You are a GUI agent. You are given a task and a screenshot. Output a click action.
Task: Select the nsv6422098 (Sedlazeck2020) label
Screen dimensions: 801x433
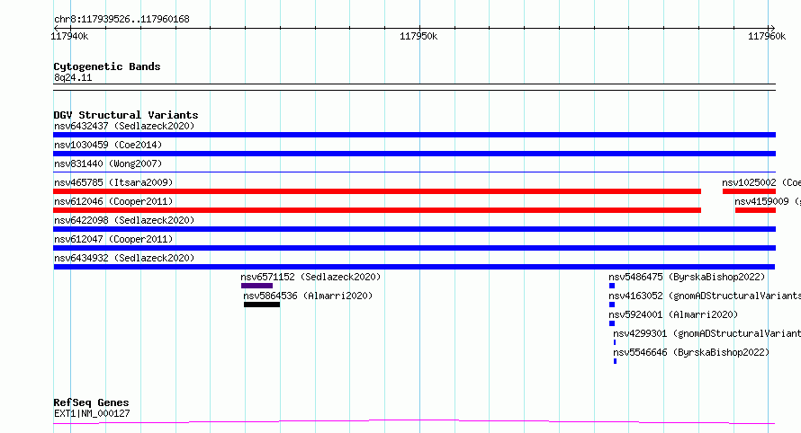tap(124, 220)
